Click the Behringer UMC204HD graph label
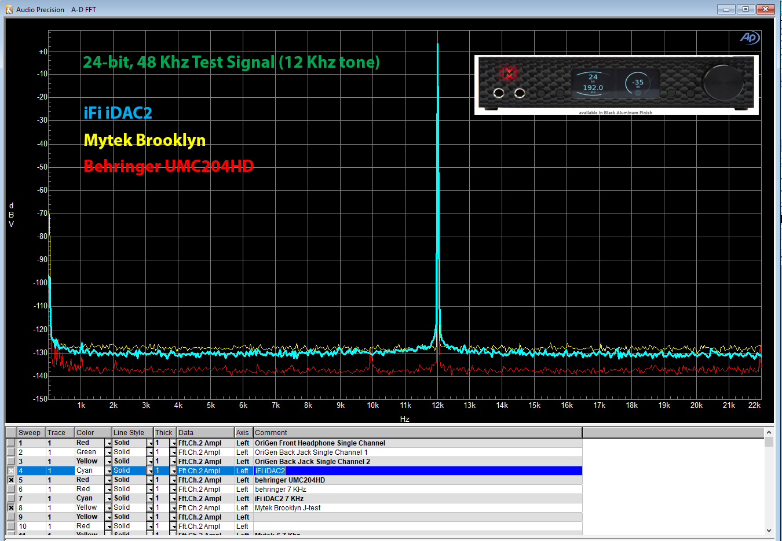782x541 pixels. (169, 166)
